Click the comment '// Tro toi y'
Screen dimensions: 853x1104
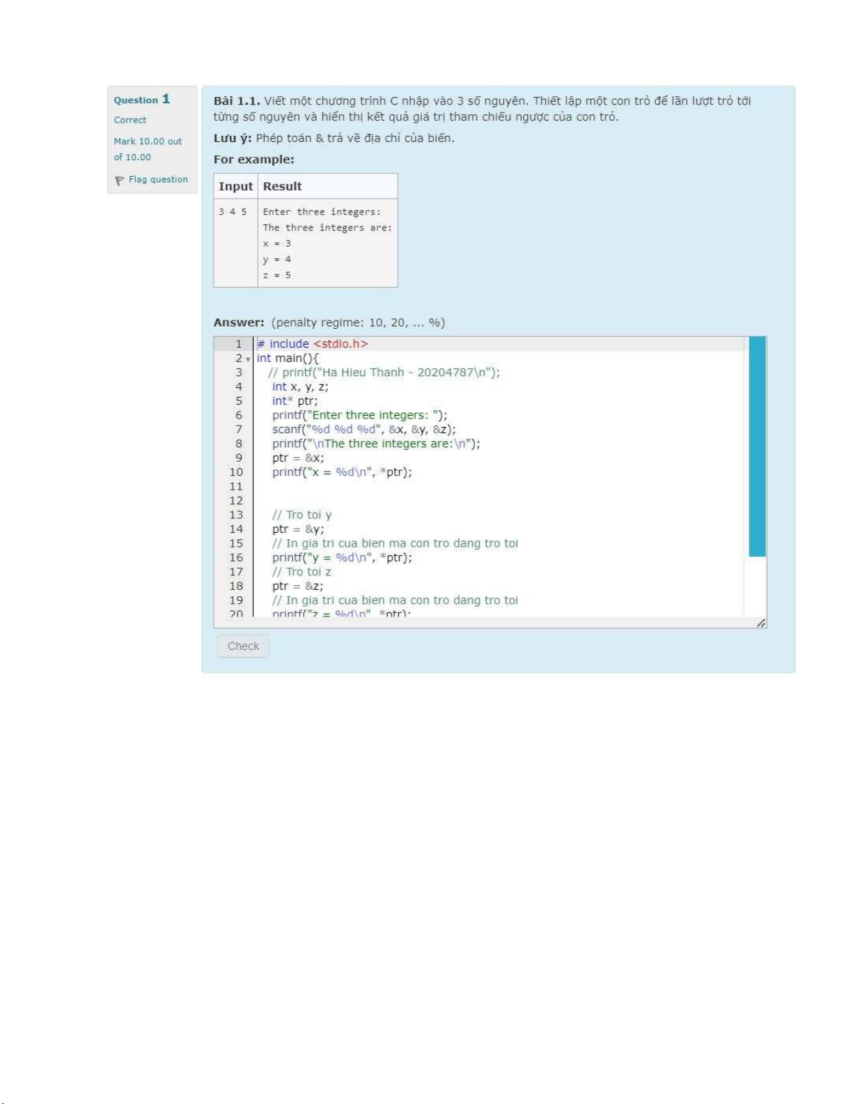302,515
